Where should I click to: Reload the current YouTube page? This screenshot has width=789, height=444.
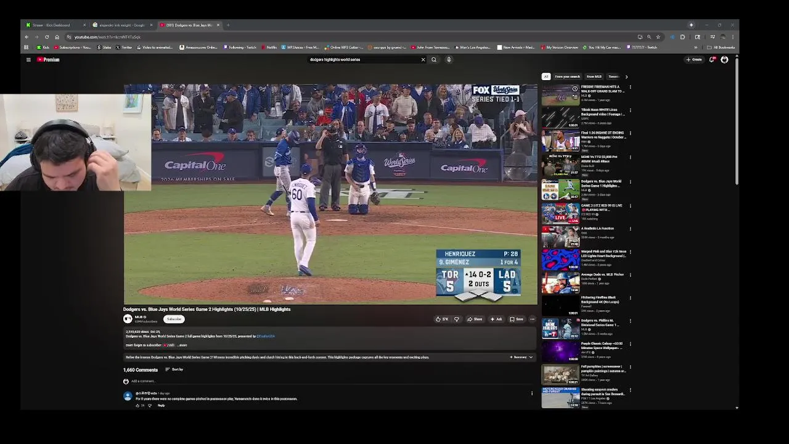[x=47, y=37]
